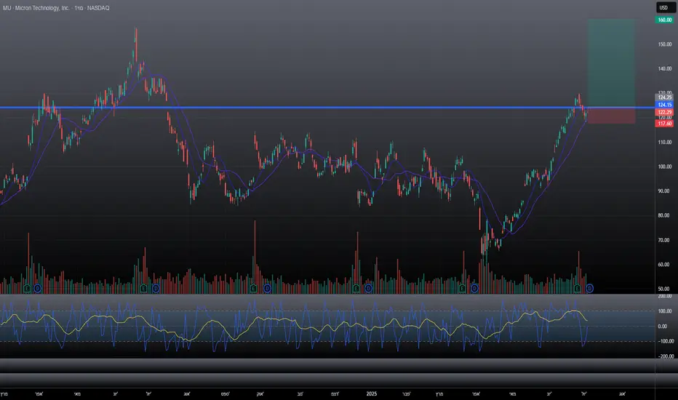The height and width of the screenshot is (400, 678).
Task: Open the dividend D marker of July 2025
Action: pos(589,288)
